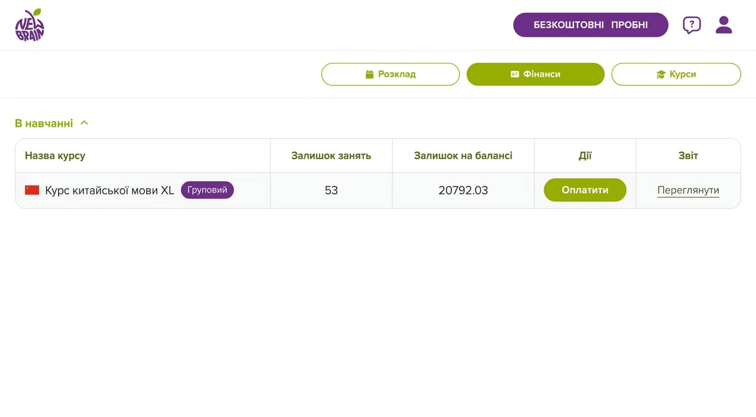Screen dimensions: 756x417
Task: Open the user profile icon
Action: (x=723, y=25)
